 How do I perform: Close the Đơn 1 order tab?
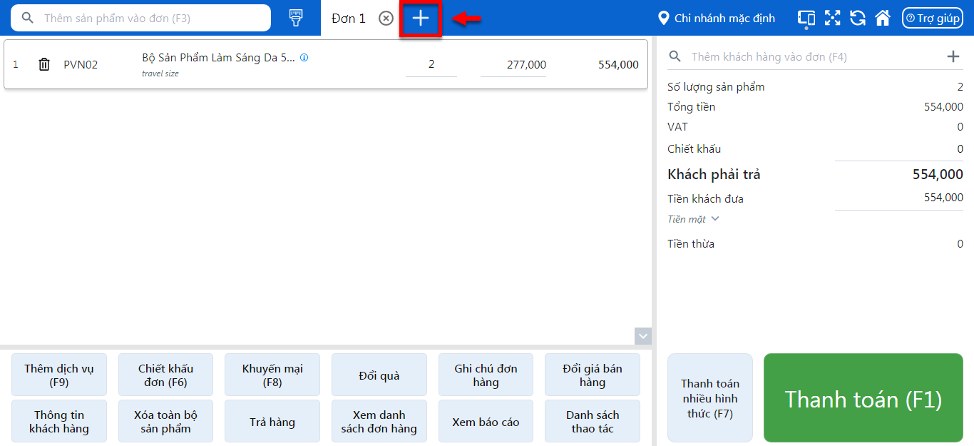[x=386, y=19]
